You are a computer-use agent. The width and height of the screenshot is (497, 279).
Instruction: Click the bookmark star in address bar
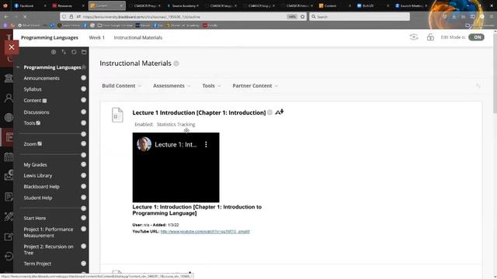[302, 16]
